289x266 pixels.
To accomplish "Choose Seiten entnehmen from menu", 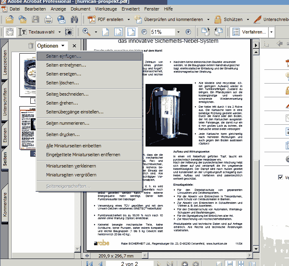I will click(89, 65).
